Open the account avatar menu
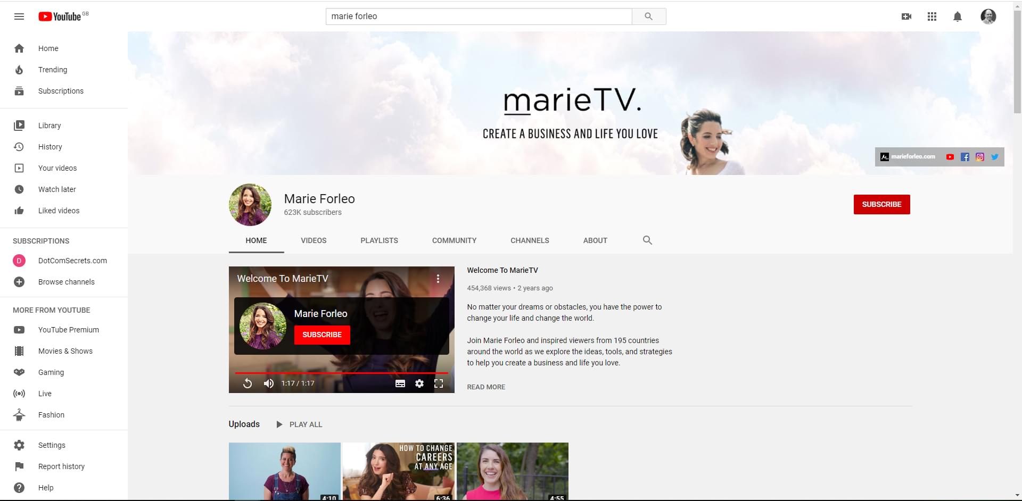The height and width of the screenshot is (501, 1022). (988, 16)
